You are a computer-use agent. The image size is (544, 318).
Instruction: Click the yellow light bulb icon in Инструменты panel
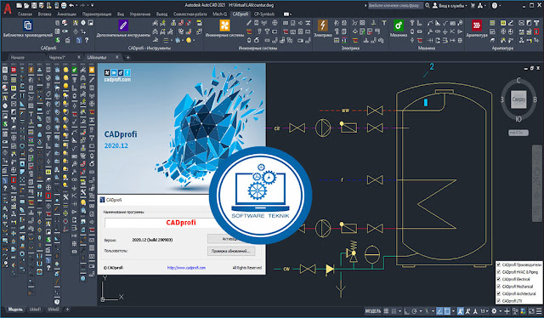pyautogui.click(x=189, y=40)
